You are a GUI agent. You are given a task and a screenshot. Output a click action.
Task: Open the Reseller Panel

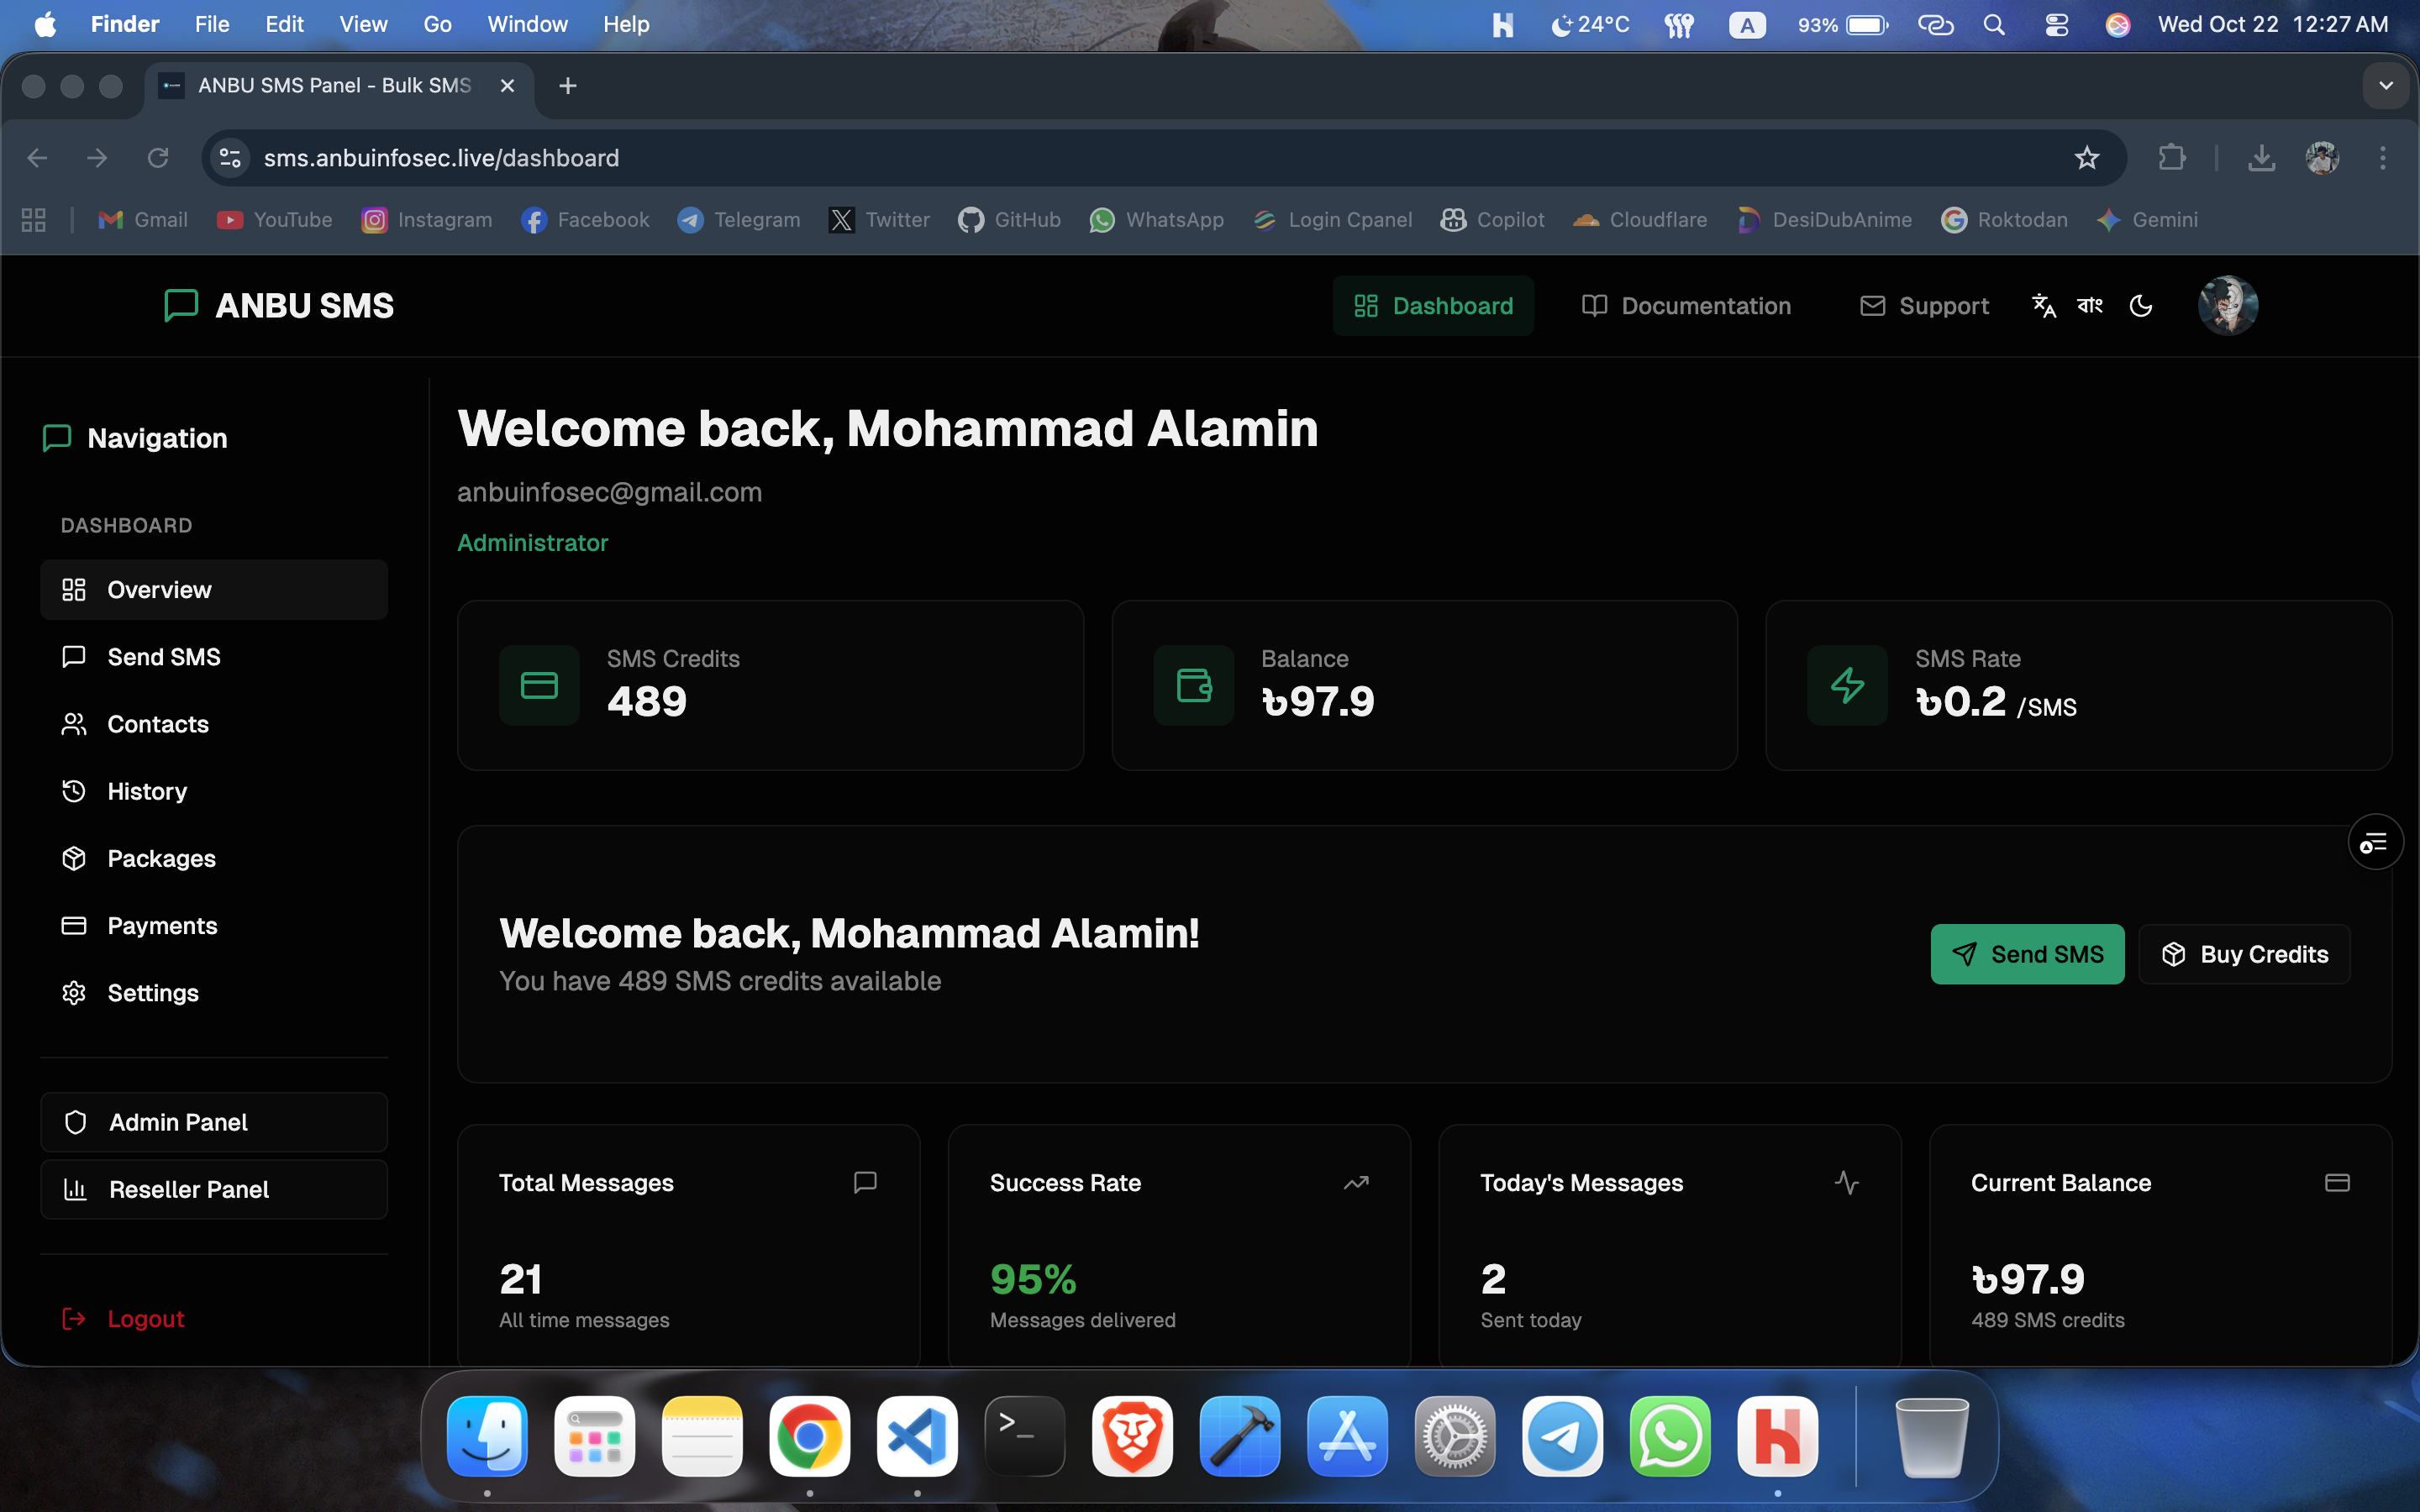click(214, 1189)
